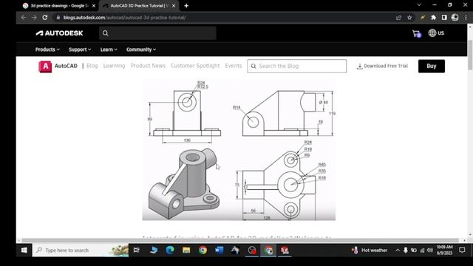Image resolution: width=473 pixels, height=266 pixels.
Task: Open Customer Spotlight
Action: point(195,66)
